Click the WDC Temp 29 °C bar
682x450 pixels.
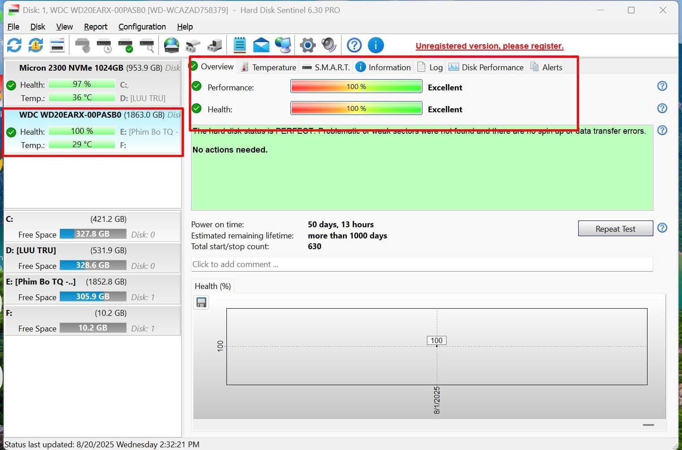pos(82,144)
